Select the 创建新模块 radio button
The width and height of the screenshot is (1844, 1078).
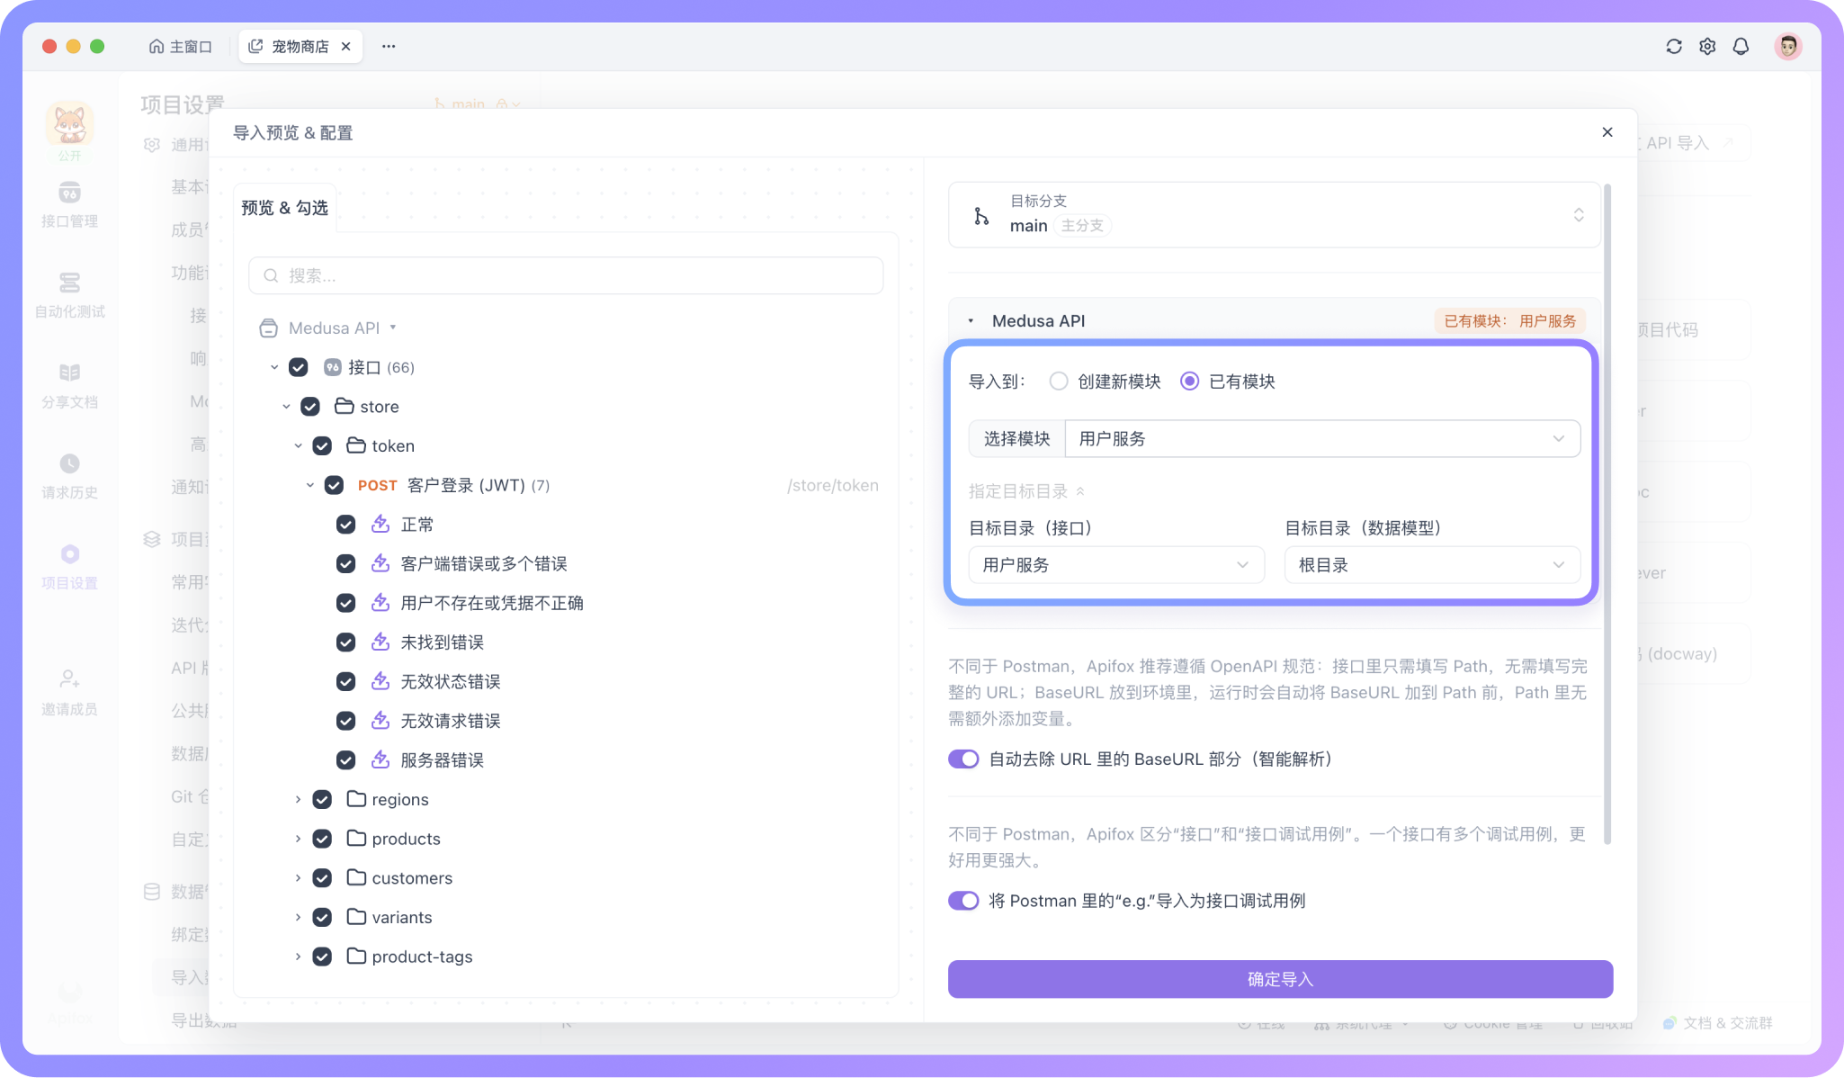coord(1059,381)
